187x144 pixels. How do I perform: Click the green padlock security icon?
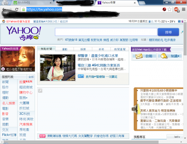pos(24,9)
